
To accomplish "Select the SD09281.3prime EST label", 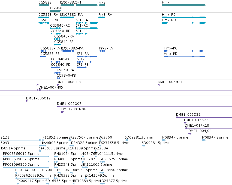I will [x=139, y=137].
